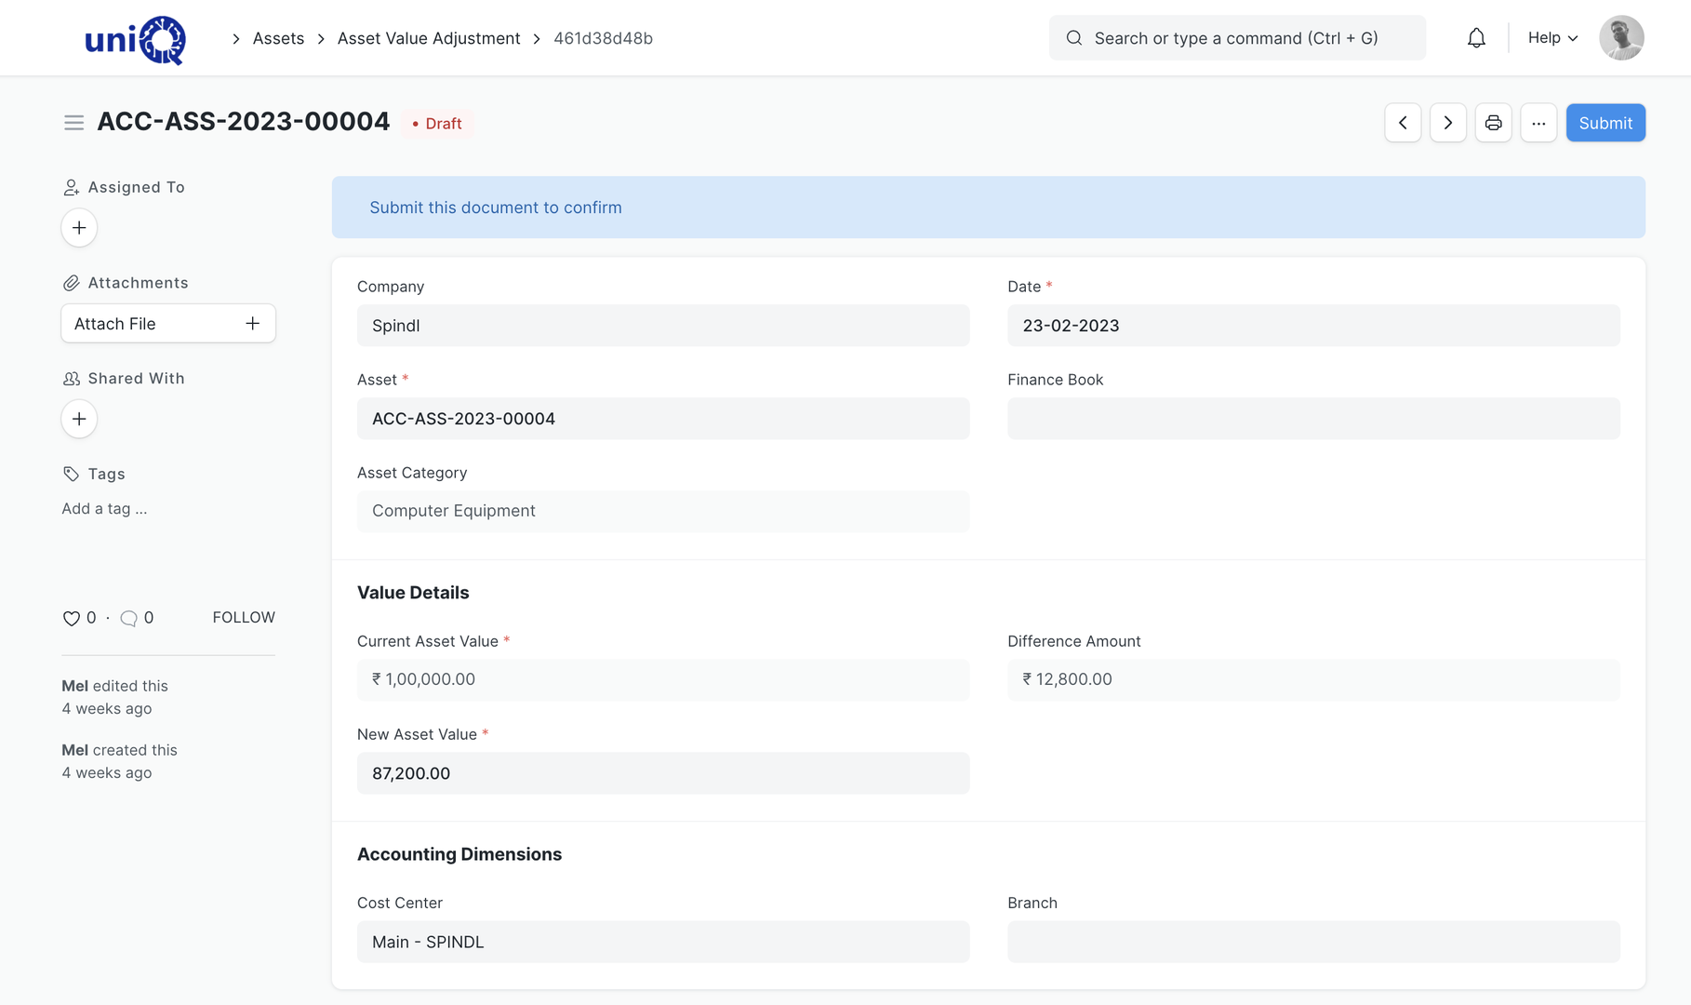Navigate to Assets breadcrumb

pos(278,38)
